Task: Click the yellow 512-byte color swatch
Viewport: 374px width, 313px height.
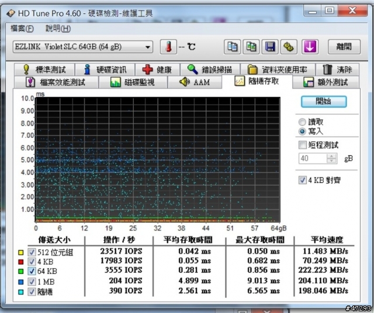Action: tap(21, 252)
